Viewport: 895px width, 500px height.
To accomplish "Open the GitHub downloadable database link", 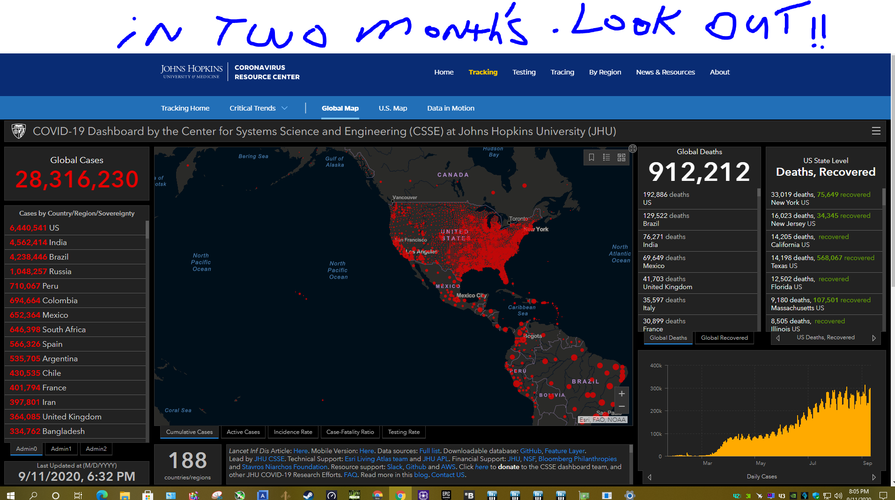I will click(x=531, y=451).
